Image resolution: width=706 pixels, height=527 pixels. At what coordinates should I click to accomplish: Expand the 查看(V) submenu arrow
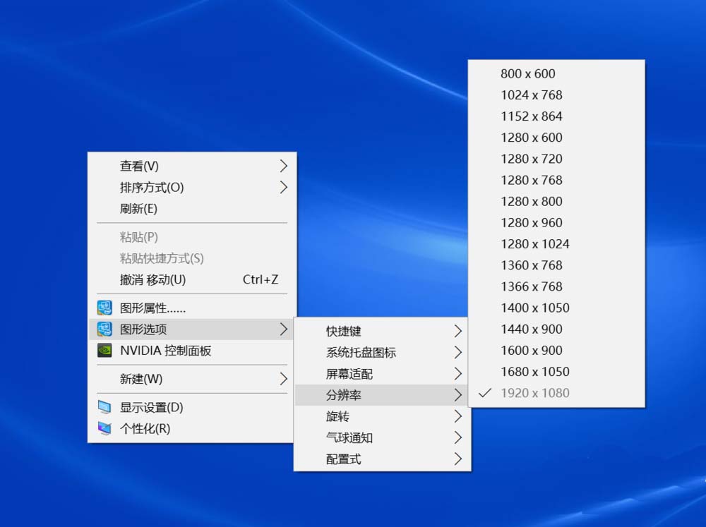tap(283, 166)
